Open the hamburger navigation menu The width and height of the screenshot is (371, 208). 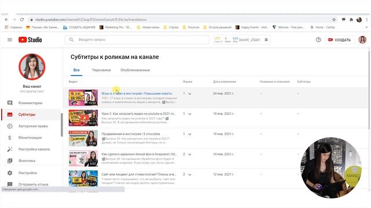click(10, 40)
